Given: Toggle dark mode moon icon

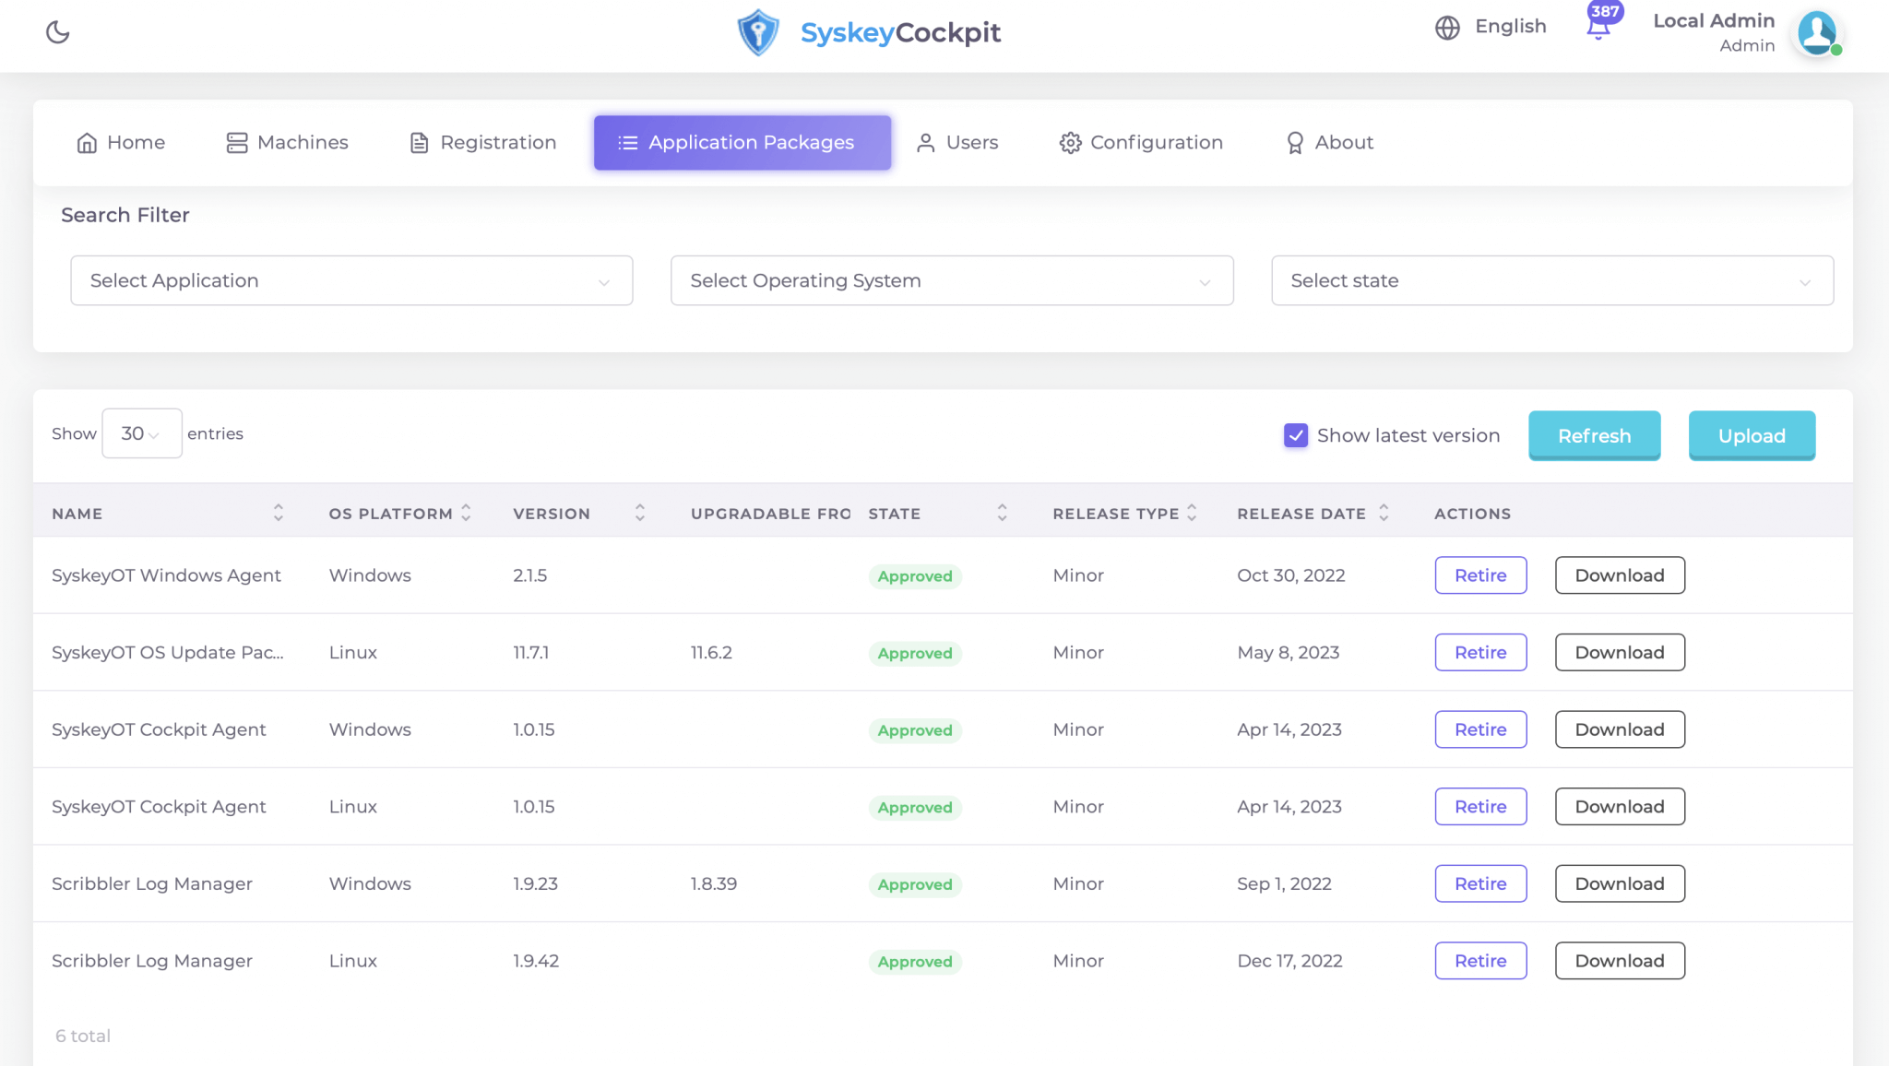Looking at the screenshot, I should (57, 32).
